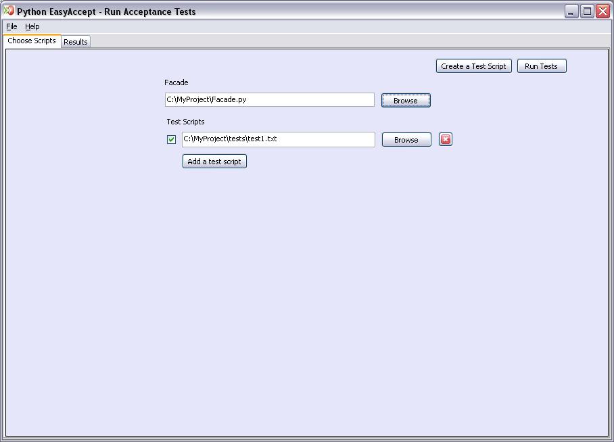Click Add a test script button
Screen dimensions: 614x442
pos(214,162)
